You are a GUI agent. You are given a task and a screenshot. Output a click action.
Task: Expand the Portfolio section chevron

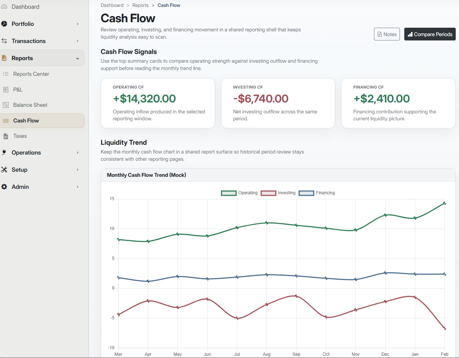[77, 24]
